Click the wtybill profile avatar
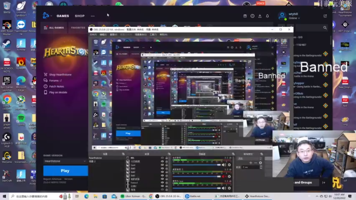The width and height of the screenshot is (356, 200). pyautogui.click(x=282, y=16)
